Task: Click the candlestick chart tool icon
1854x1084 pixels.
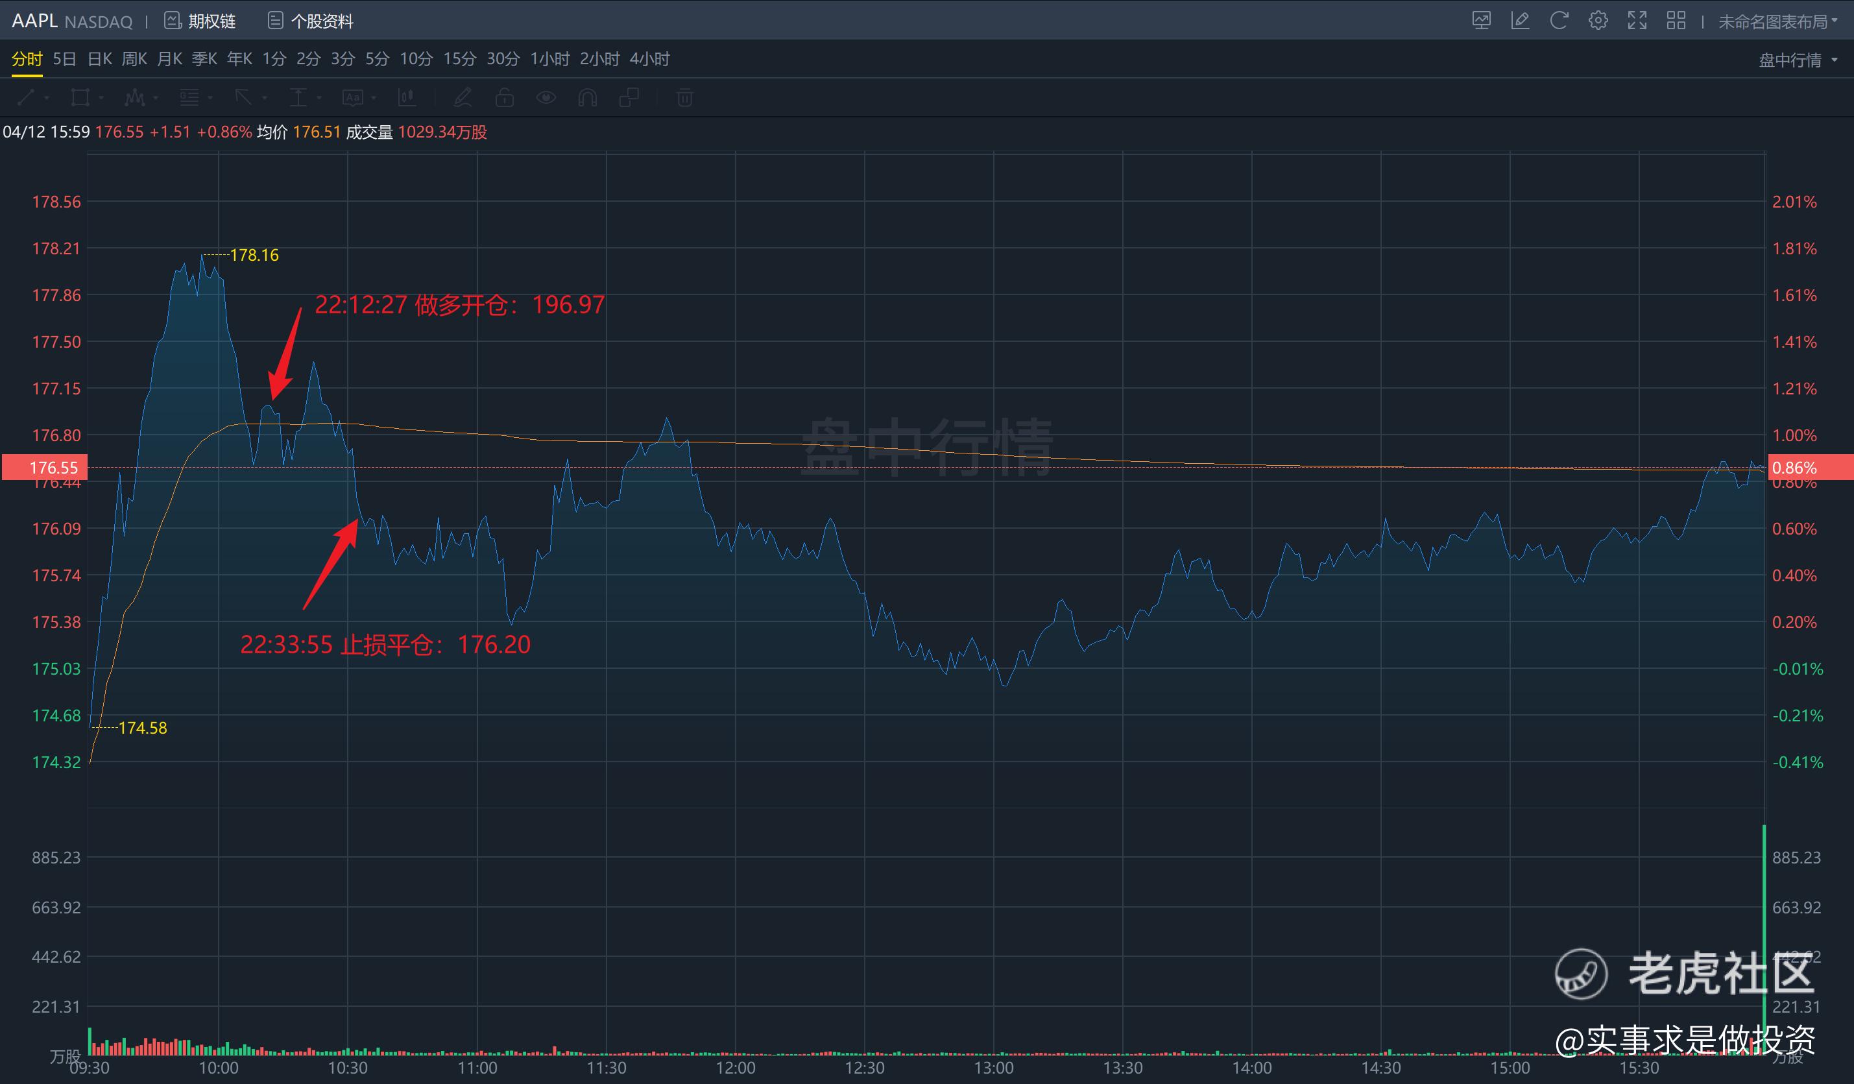Action: (406, 97)
